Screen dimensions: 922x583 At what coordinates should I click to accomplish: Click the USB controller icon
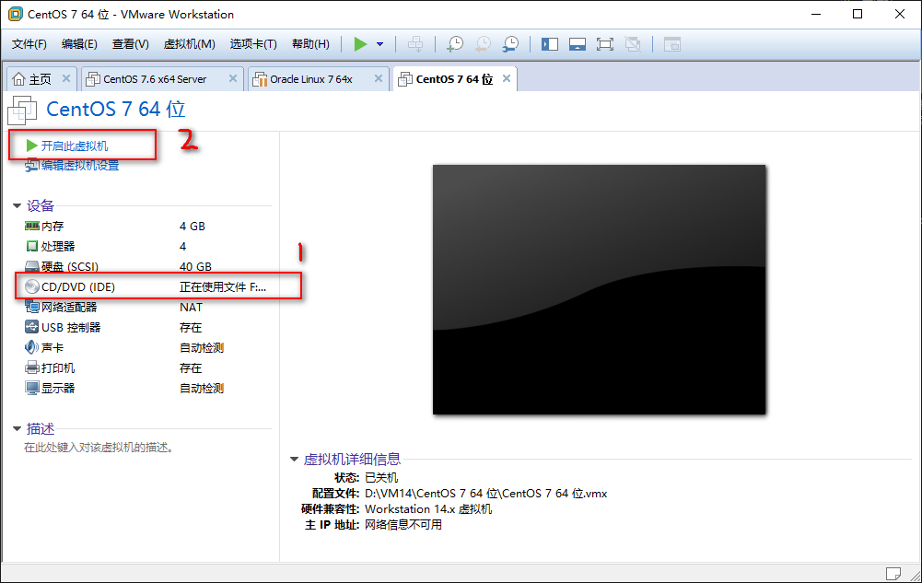(x=31, y=327)
